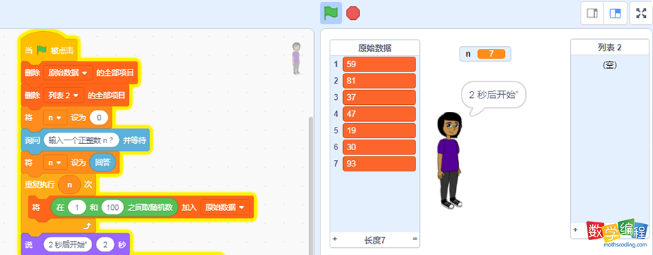This screenshot has width=653, height=255.
Task: Select list item 30 in 原始数据
Action: (379, 147)
